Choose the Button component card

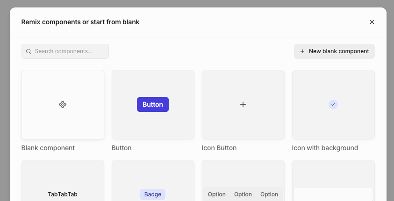click(x=153, y=104)
